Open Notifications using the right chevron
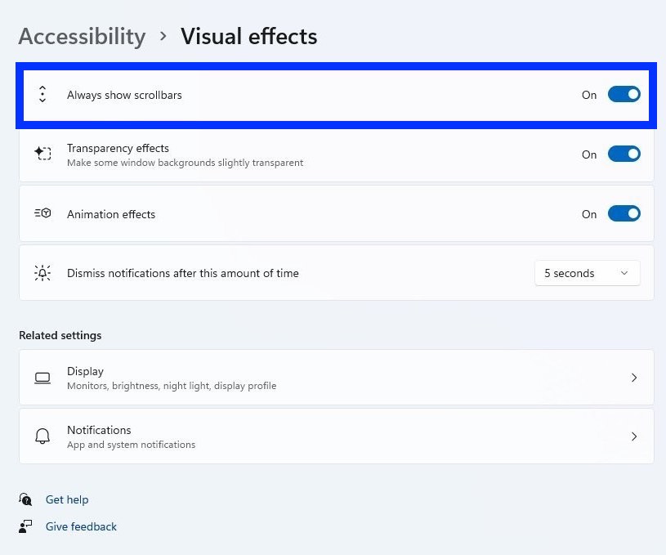 click(x=634, y=436)
